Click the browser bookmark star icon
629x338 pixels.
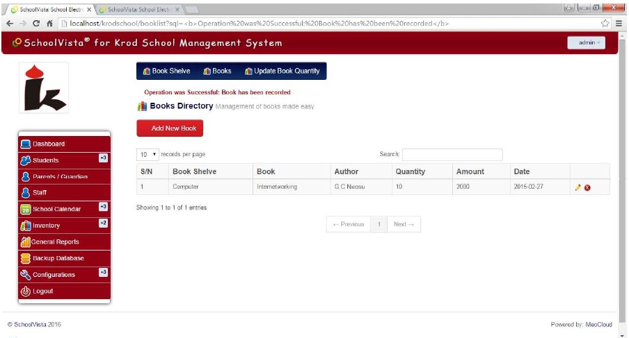click(x=605, y=23)
